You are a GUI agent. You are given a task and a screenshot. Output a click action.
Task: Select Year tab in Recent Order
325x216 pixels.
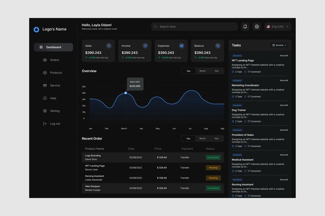(x=216, y=138)
